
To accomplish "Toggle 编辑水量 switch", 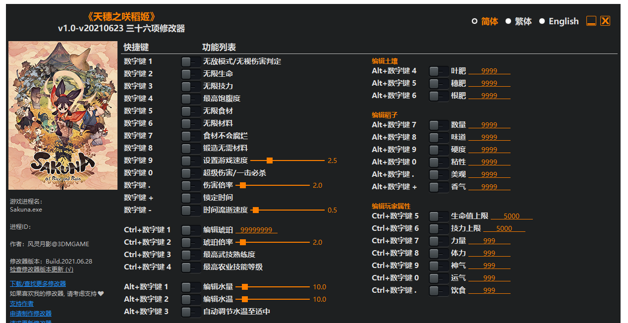I will [191, 287].
